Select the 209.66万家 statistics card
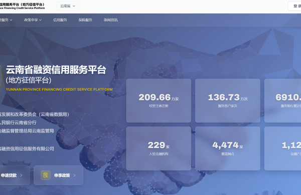The height and width of the screenshot is (195, 301). 159,100
